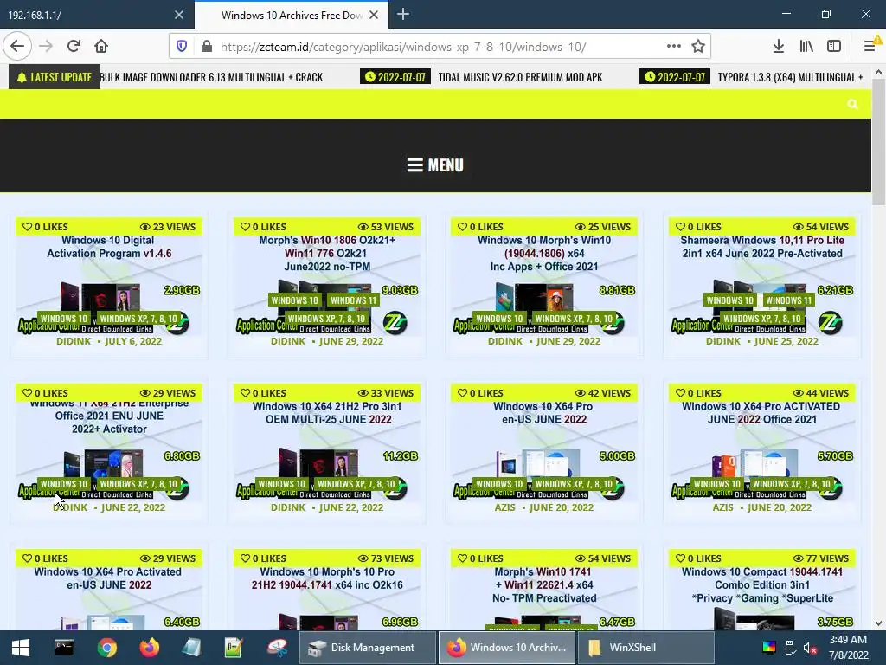
Task: Open Bulk Image Downloader 6.13 news item
Action: [211, 77]
